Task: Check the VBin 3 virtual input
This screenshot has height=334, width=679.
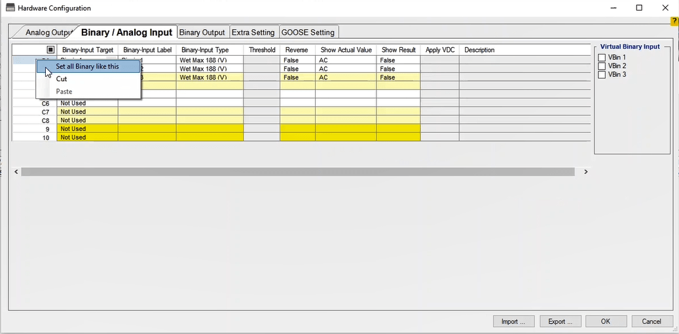Action: 602,75
